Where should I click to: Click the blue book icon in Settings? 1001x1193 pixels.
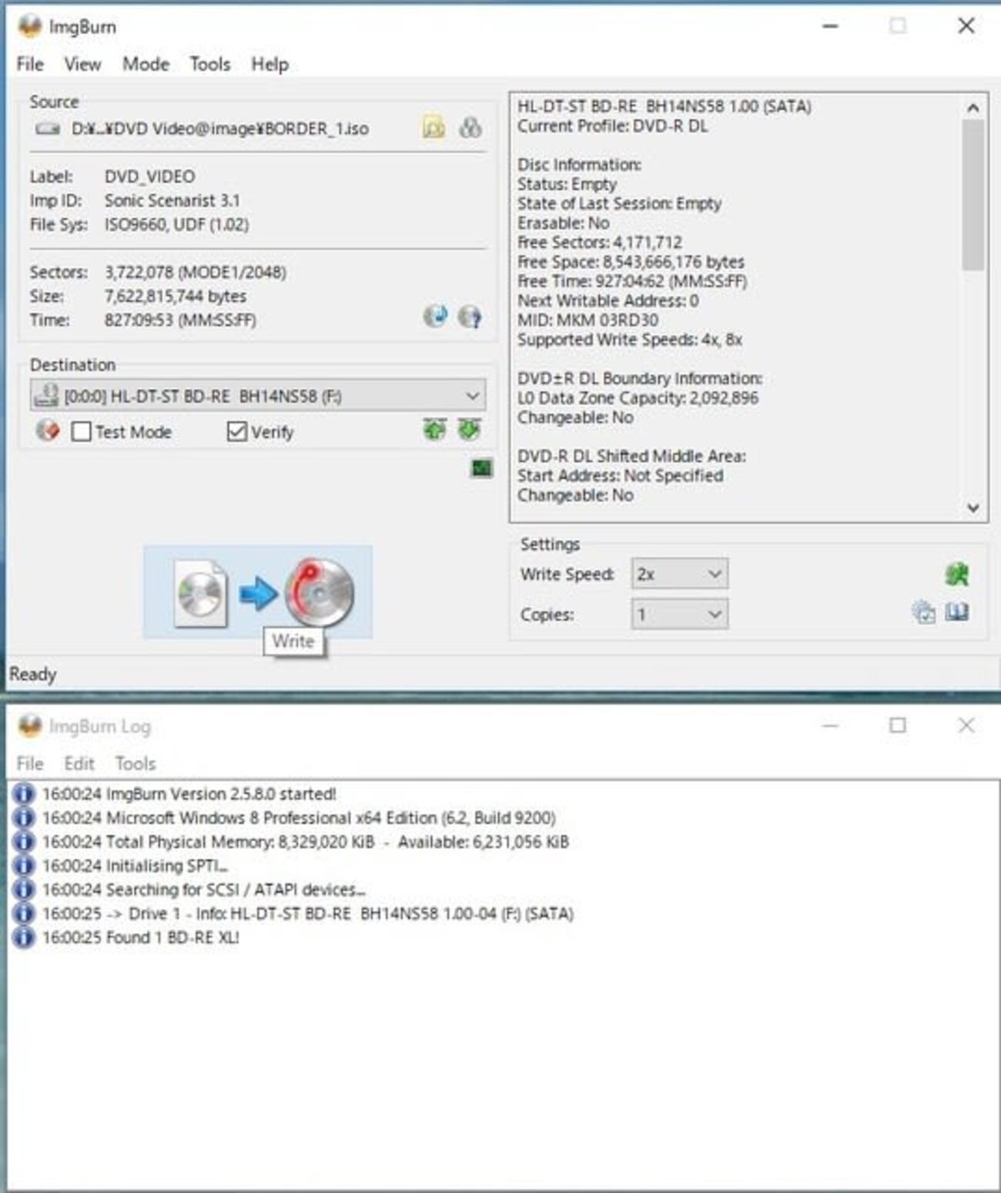pyautogui.click(x=957, y=612)
